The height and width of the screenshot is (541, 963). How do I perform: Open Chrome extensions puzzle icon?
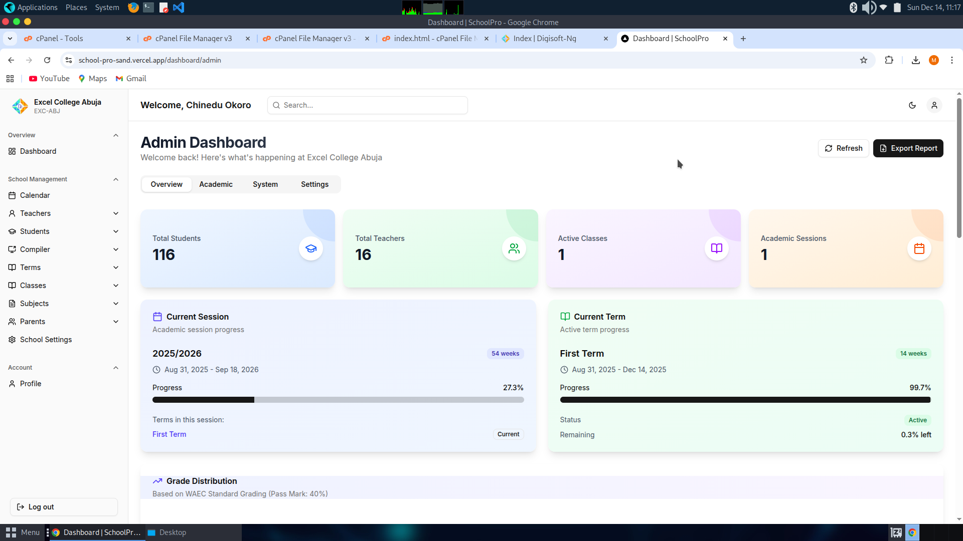889,60
